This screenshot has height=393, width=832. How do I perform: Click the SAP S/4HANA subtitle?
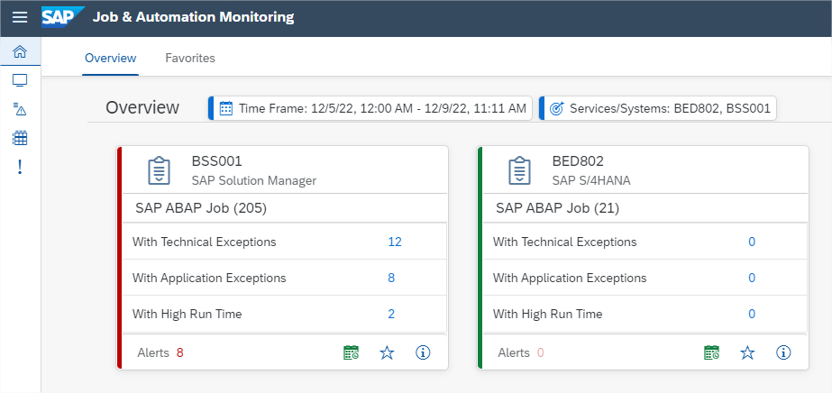tap(591, 181)
